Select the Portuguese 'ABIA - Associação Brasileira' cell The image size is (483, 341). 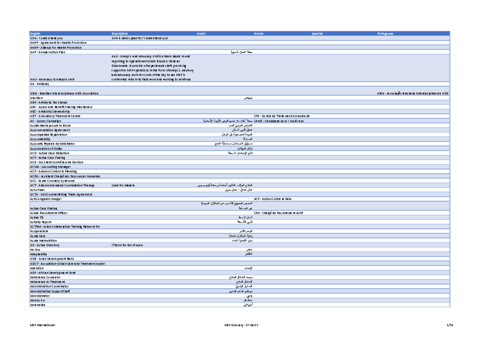pyautogui.click(x=413, y=93)
